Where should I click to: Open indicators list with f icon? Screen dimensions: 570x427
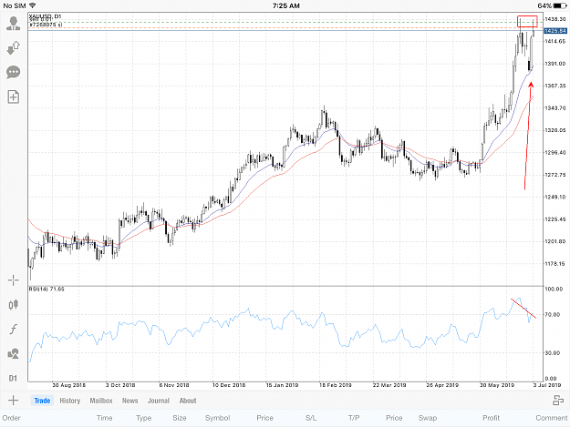pyautogui.click(x=14, y=330)
